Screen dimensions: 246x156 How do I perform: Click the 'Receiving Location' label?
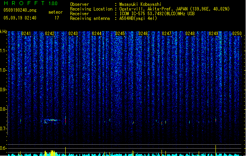pyautogui.click(x=91, y=9)
